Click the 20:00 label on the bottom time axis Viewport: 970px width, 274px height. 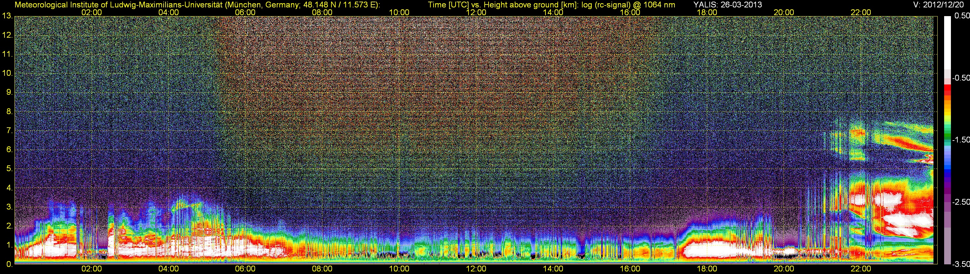784,269
